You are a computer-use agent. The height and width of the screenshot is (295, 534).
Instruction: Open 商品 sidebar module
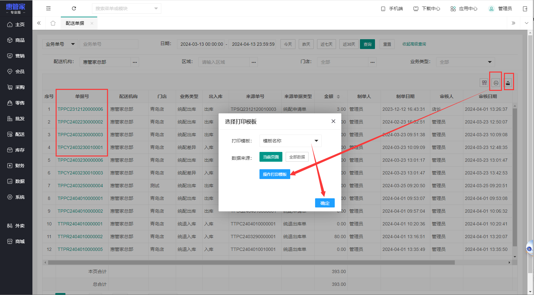click(x=16, y=40)
